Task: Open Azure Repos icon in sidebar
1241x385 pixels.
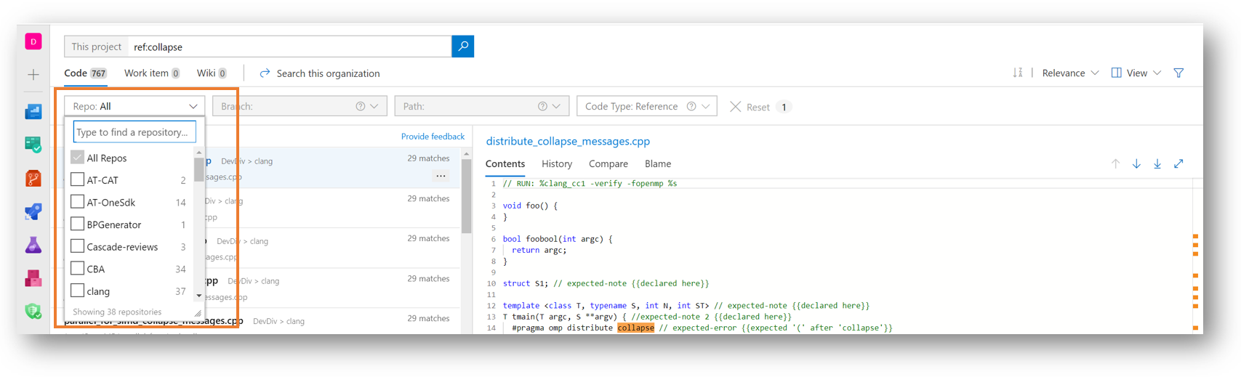Action: pos(33,178)
